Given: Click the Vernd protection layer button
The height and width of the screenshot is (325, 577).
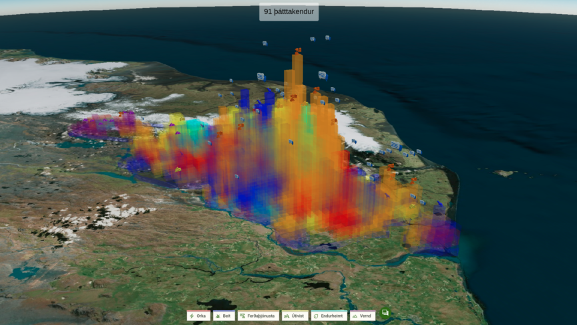Looking at the screenshot, I should coord(362,316).
